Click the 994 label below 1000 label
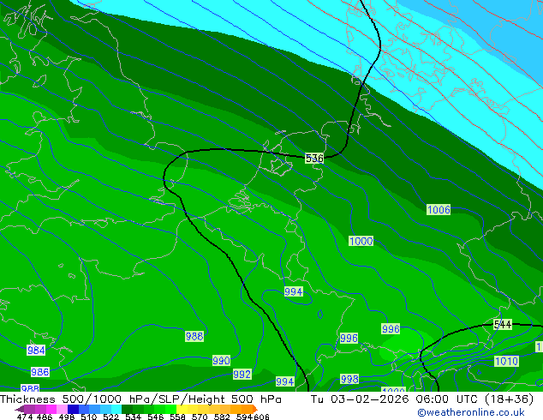The height and width of the screenshot is (420, 543). [293, 291]
